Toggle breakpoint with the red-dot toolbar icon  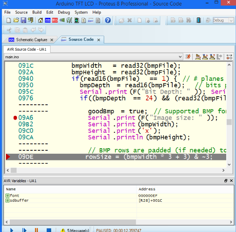[x=229, y=57]
